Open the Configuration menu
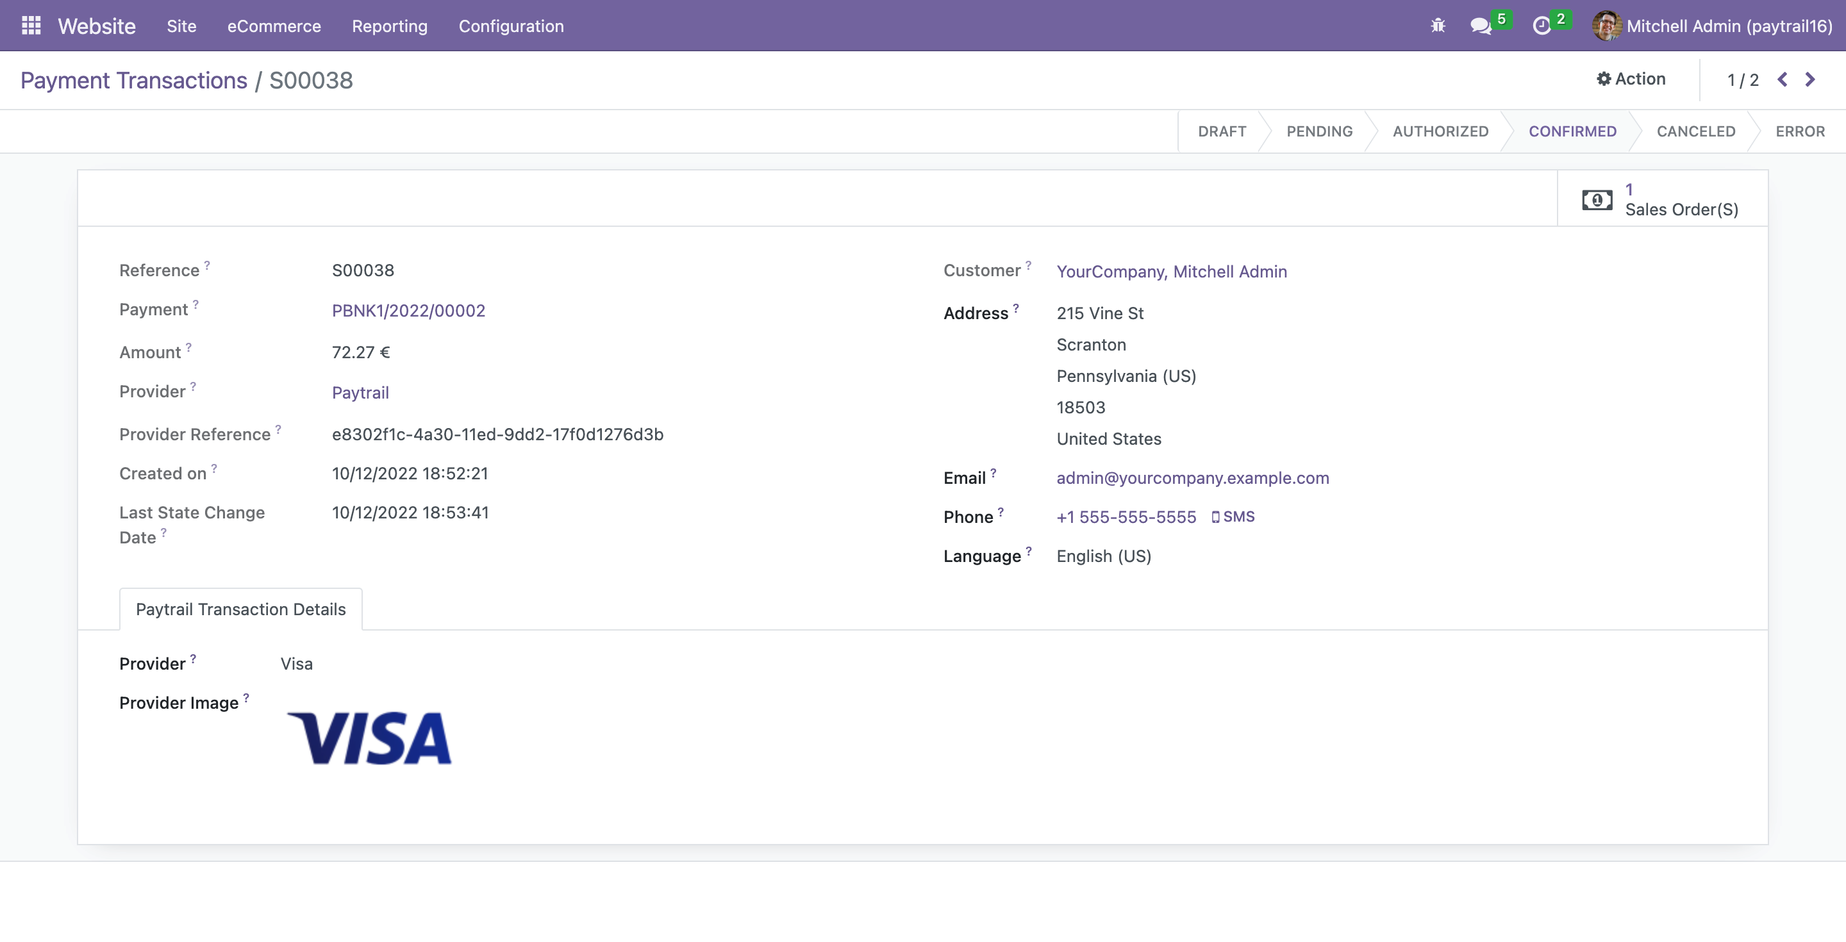This screenshot has height=942, width=1846. [x=511, y=26]
